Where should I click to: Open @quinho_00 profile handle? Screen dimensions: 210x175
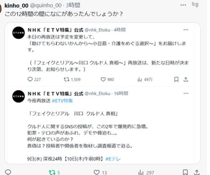coord(46,5)
